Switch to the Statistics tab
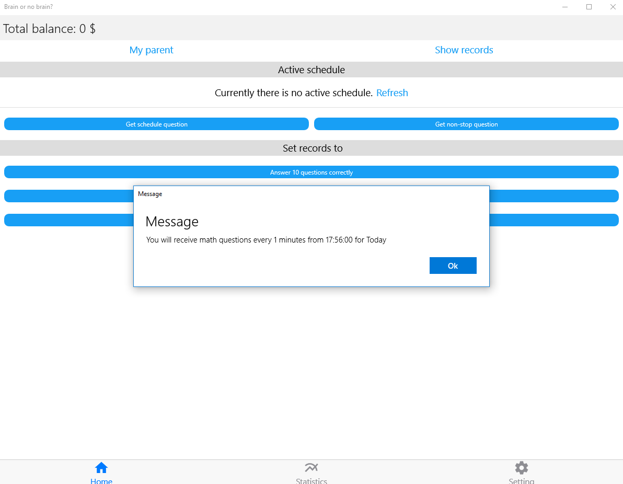The height and width of the screenshot is (484, 623). pyautogui.click(x=311, y=472)
